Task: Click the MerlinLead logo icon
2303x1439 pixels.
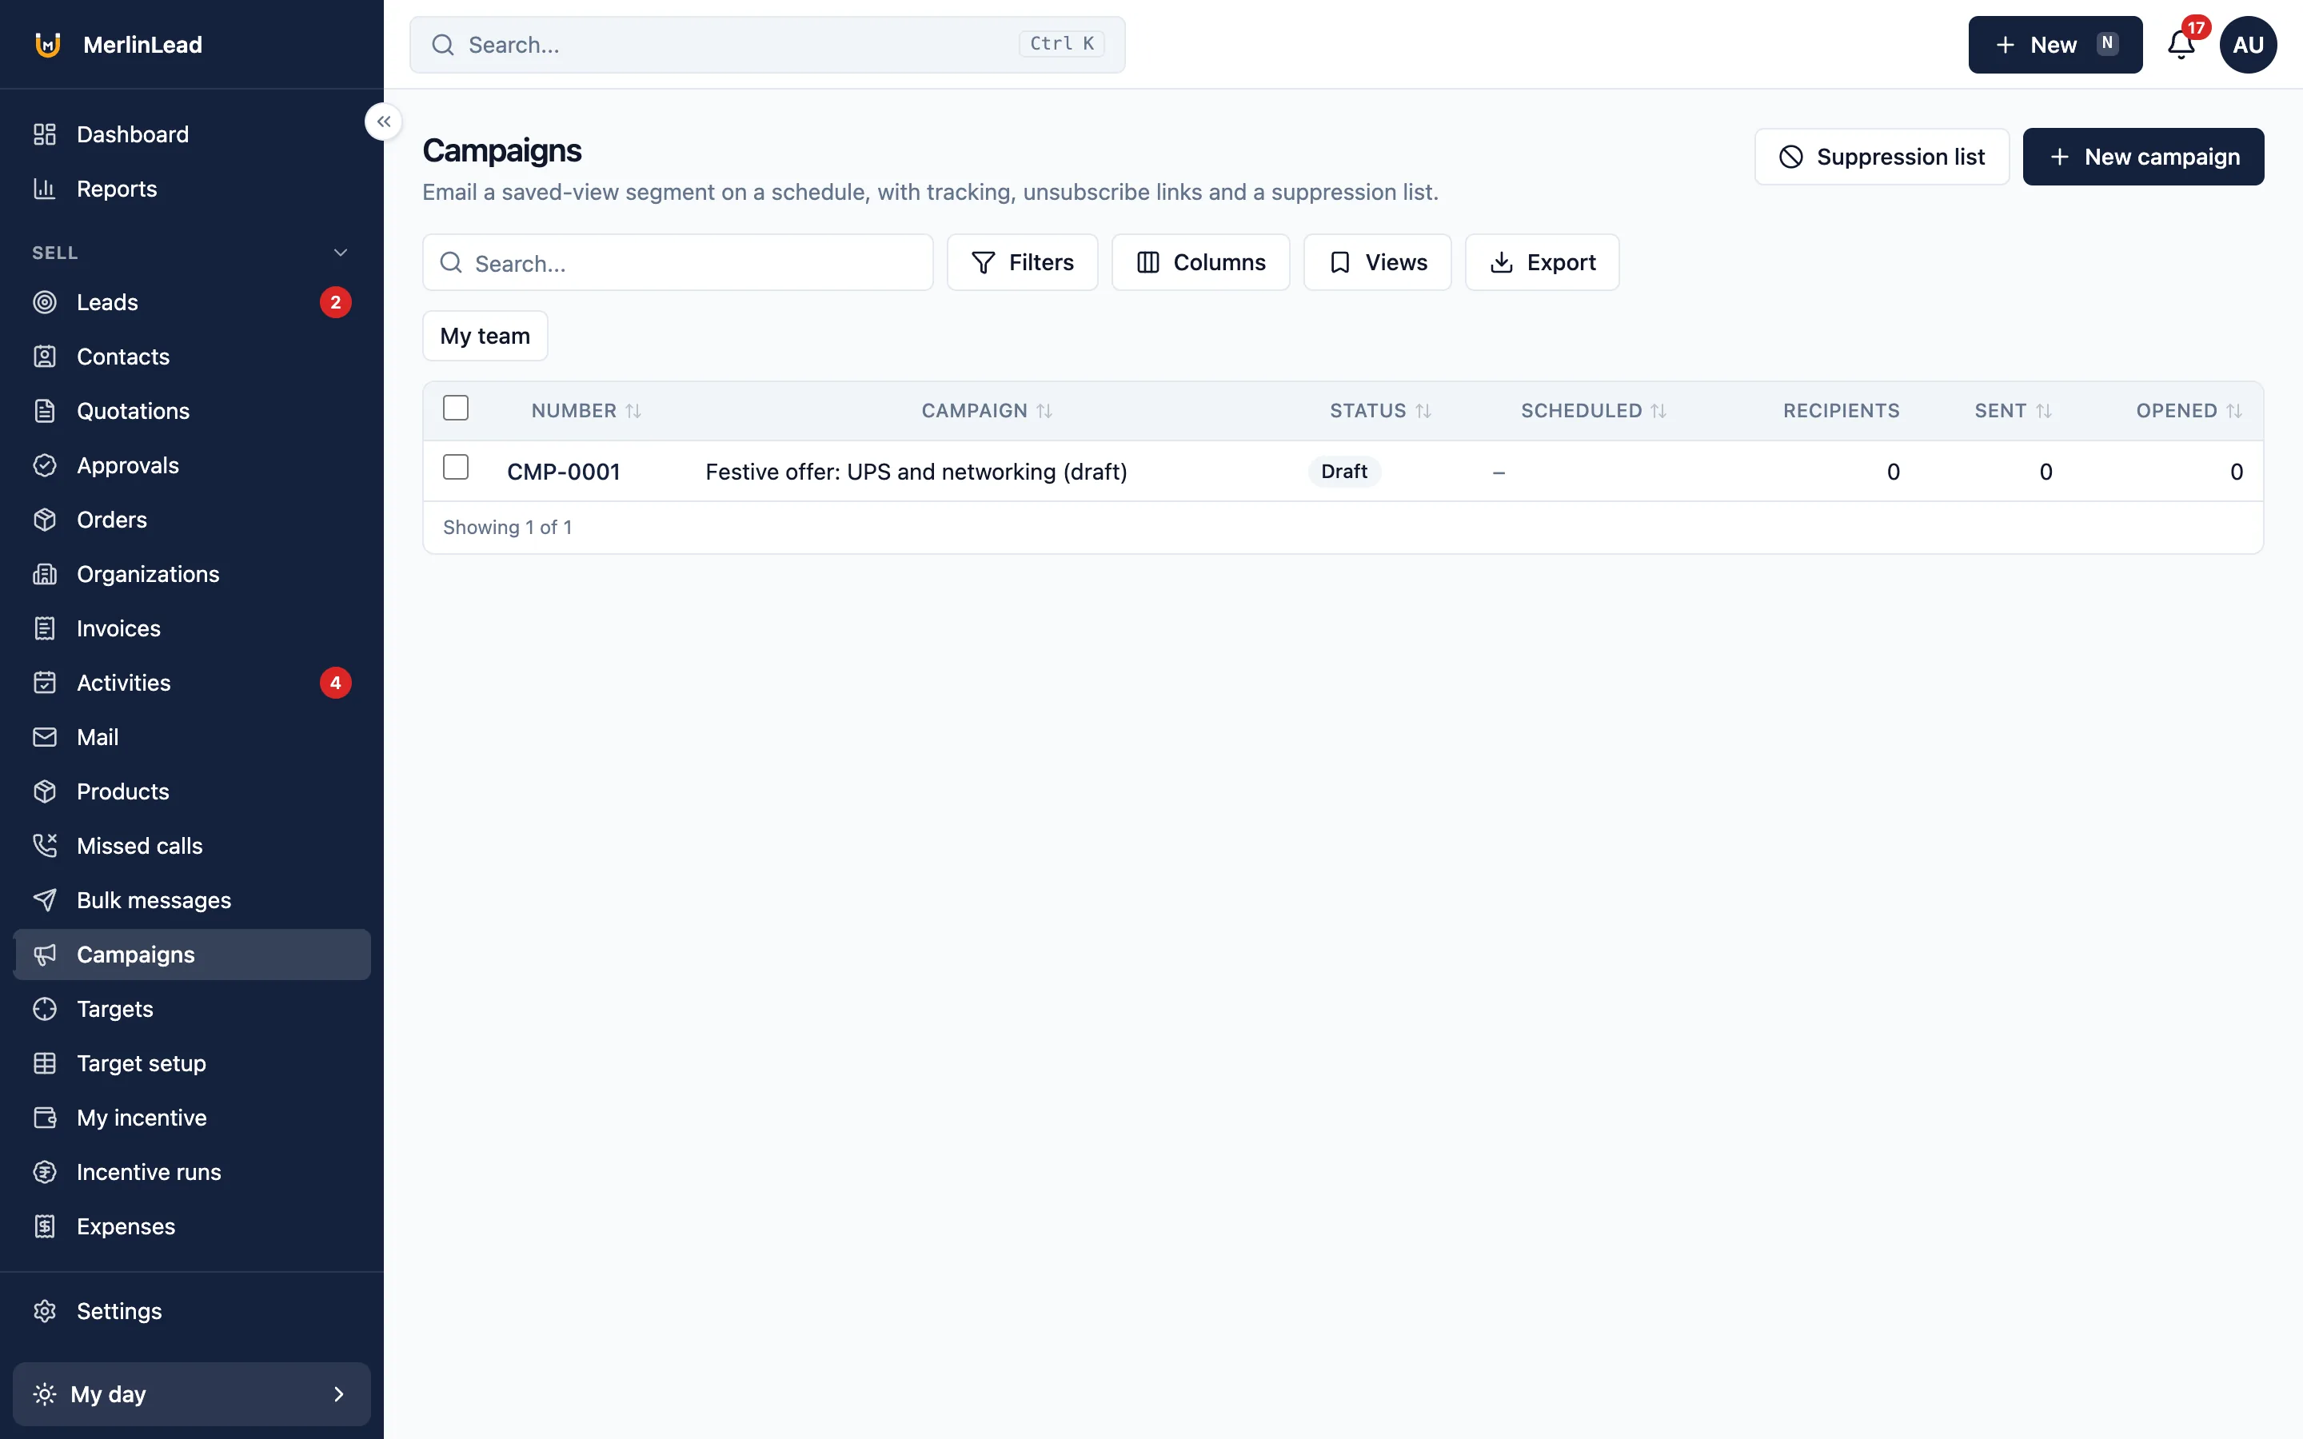Action: 48,45
